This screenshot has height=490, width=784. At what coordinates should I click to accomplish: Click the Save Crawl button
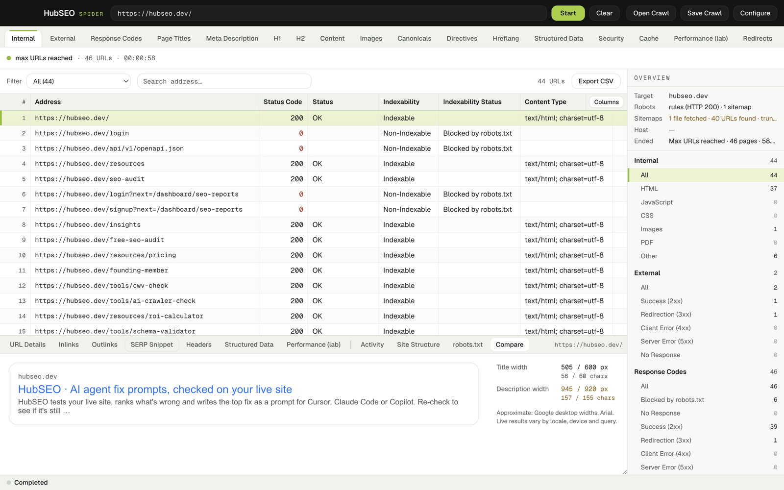pyautogui.click(x=704, y=13)
